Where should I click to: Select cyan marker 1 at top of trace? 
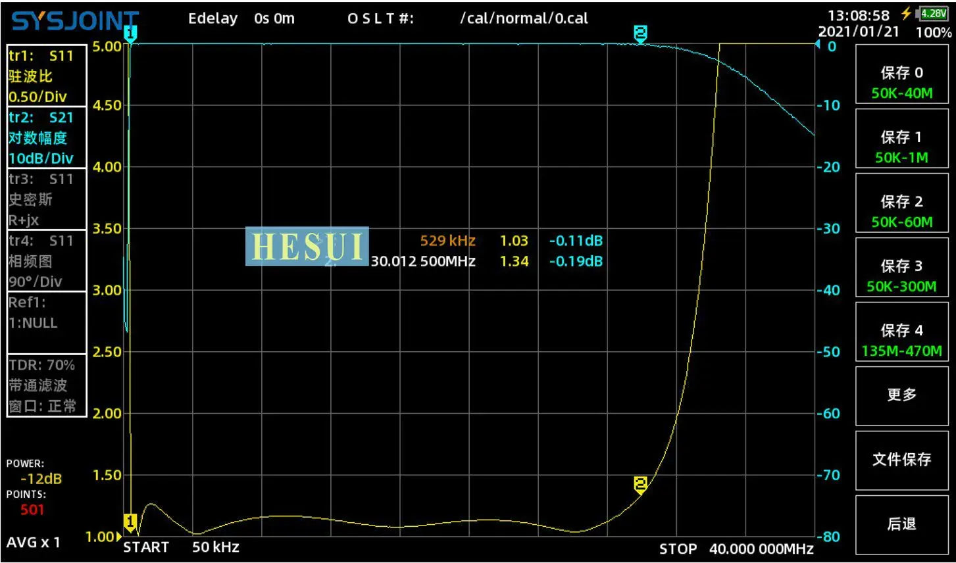tap(130, 35)
